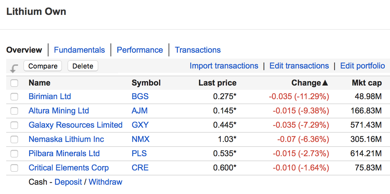Click the sort arrow next to Change
Viewport: 390px width, 194px height.
[325, 83]
